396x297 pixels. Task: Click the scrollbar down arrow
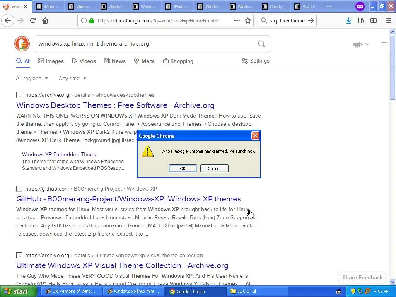[x=393, y=282]
